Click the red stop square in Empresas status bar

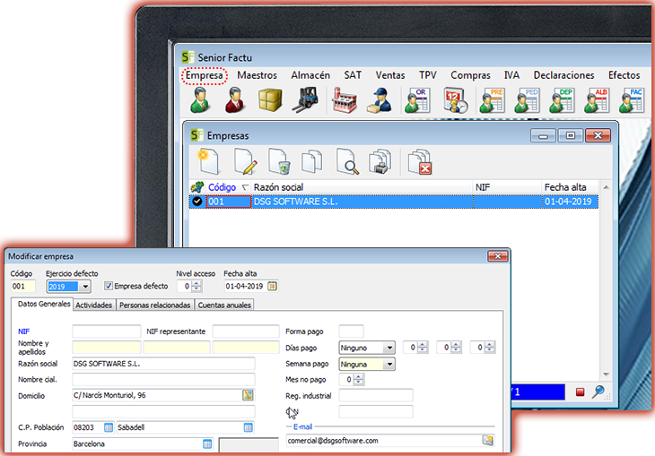[580, 392]
